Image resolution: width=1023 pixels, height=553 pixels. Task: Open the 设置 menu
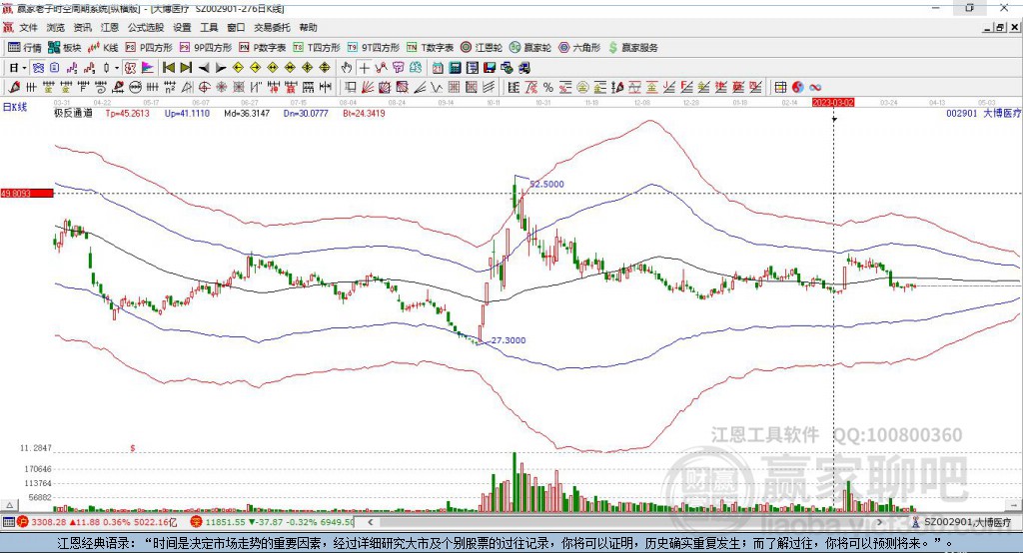(182, 27)
